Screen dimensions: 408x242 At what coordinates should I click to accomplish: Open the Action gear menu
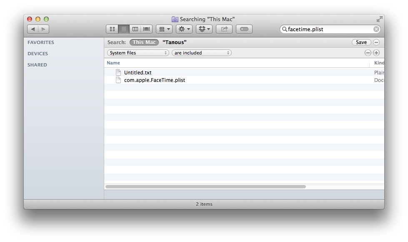point(184,29)
